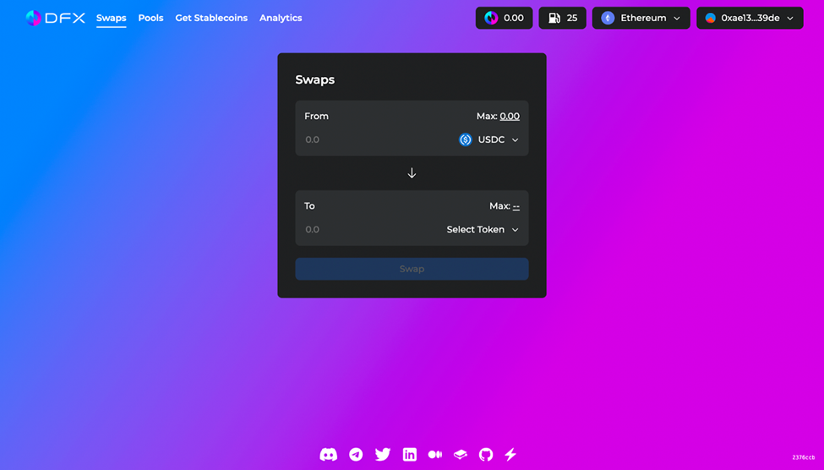Switch to the Analytics tab
This screenshot has width=824, height=470.
tap(281, 18)
